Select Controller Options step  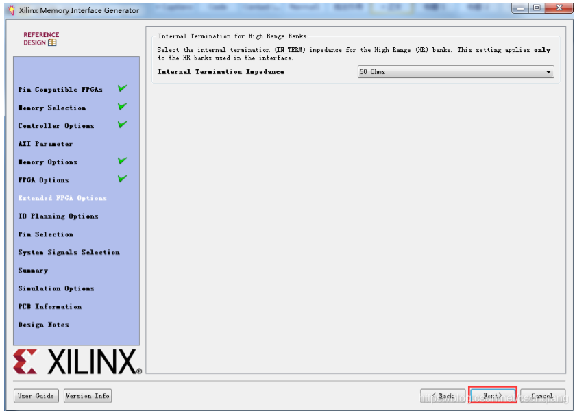(56, 126)
